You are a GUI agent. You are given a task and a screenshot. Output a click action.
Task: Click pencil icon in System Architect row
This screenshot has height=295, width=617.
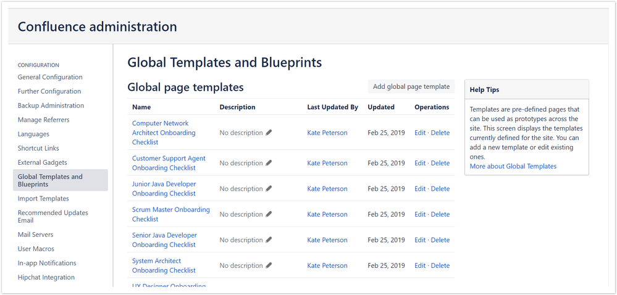[x=269, y=265]
